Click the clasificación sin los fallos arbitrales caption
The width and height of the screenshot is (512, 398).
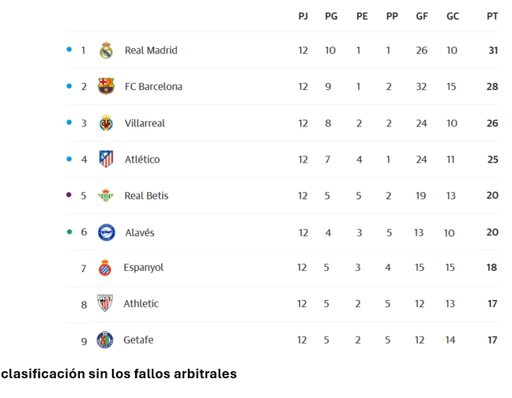click(119, 374)
